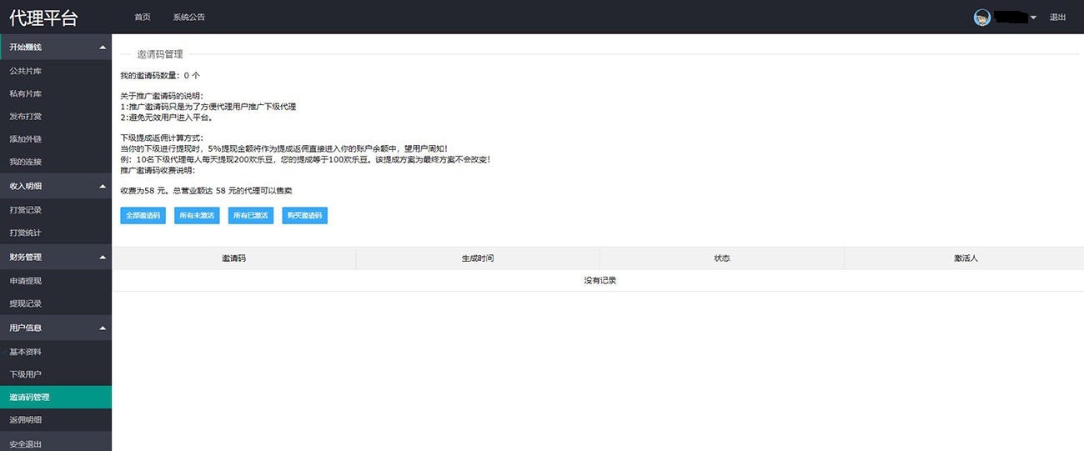
Task: Filter by 所有未激活 button
Action: (x=197, y=215)
